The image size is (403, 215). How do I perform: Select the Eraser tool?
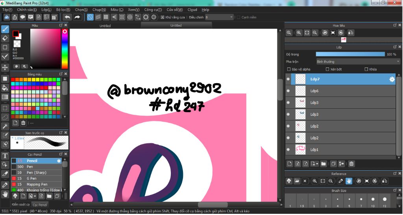(x=5, y=38)
